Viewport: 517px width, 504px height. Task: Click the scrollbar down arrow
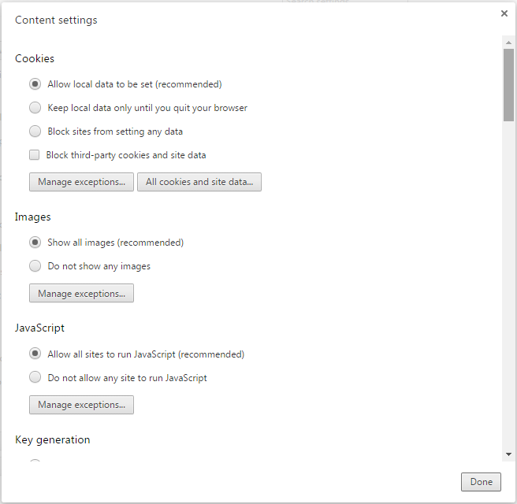point(508,454)
